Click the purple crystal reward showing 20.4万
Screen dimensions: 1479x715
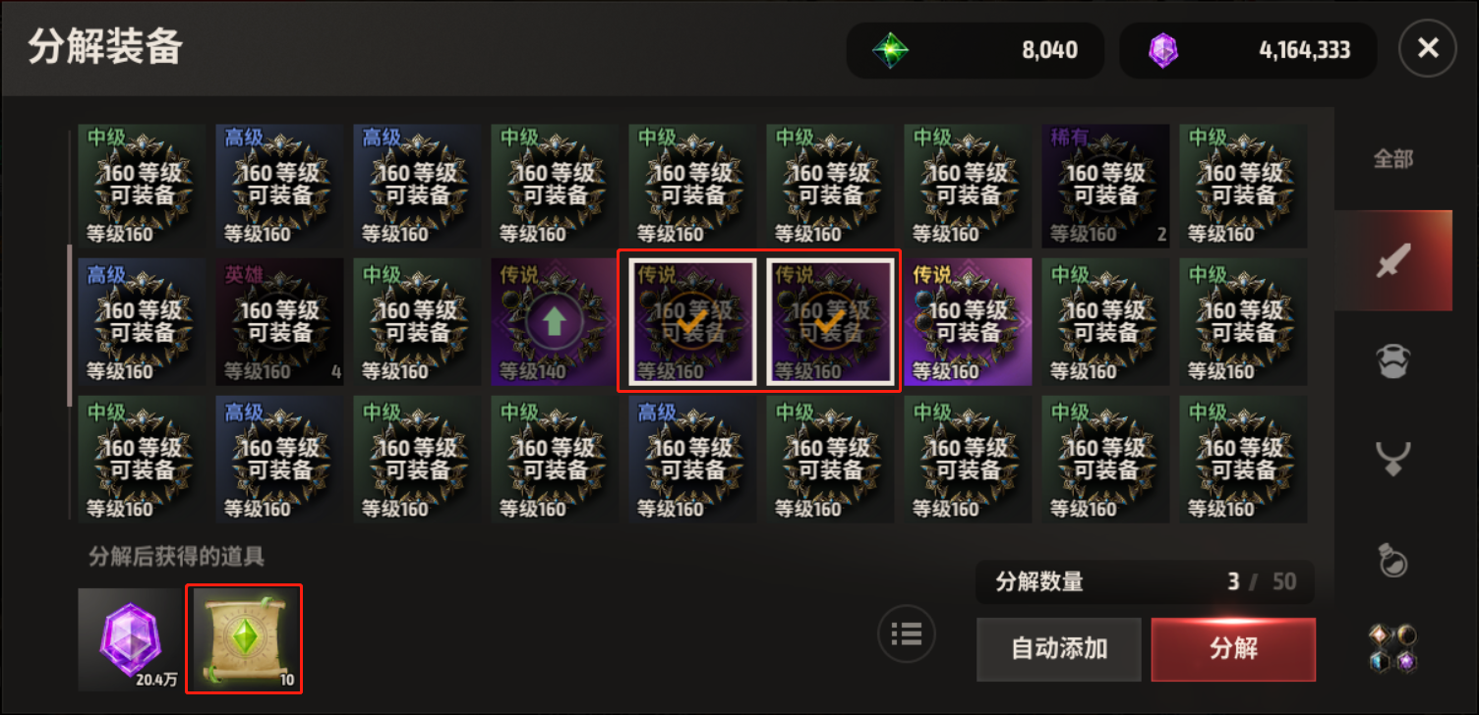131,639
